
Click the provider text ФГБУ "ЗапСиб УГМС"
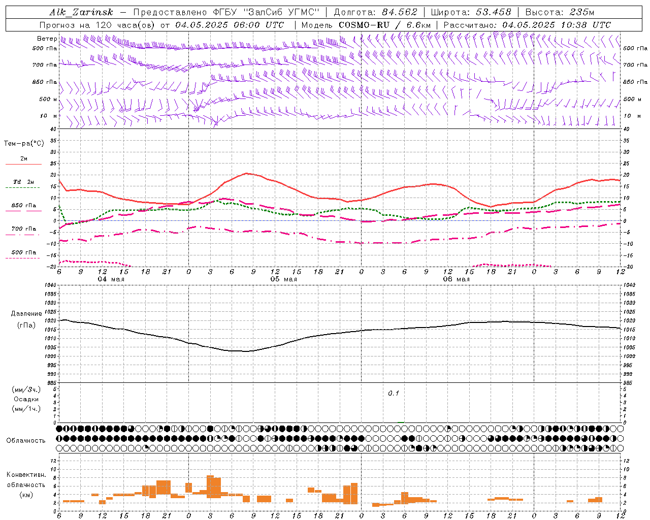coord(268,12)
